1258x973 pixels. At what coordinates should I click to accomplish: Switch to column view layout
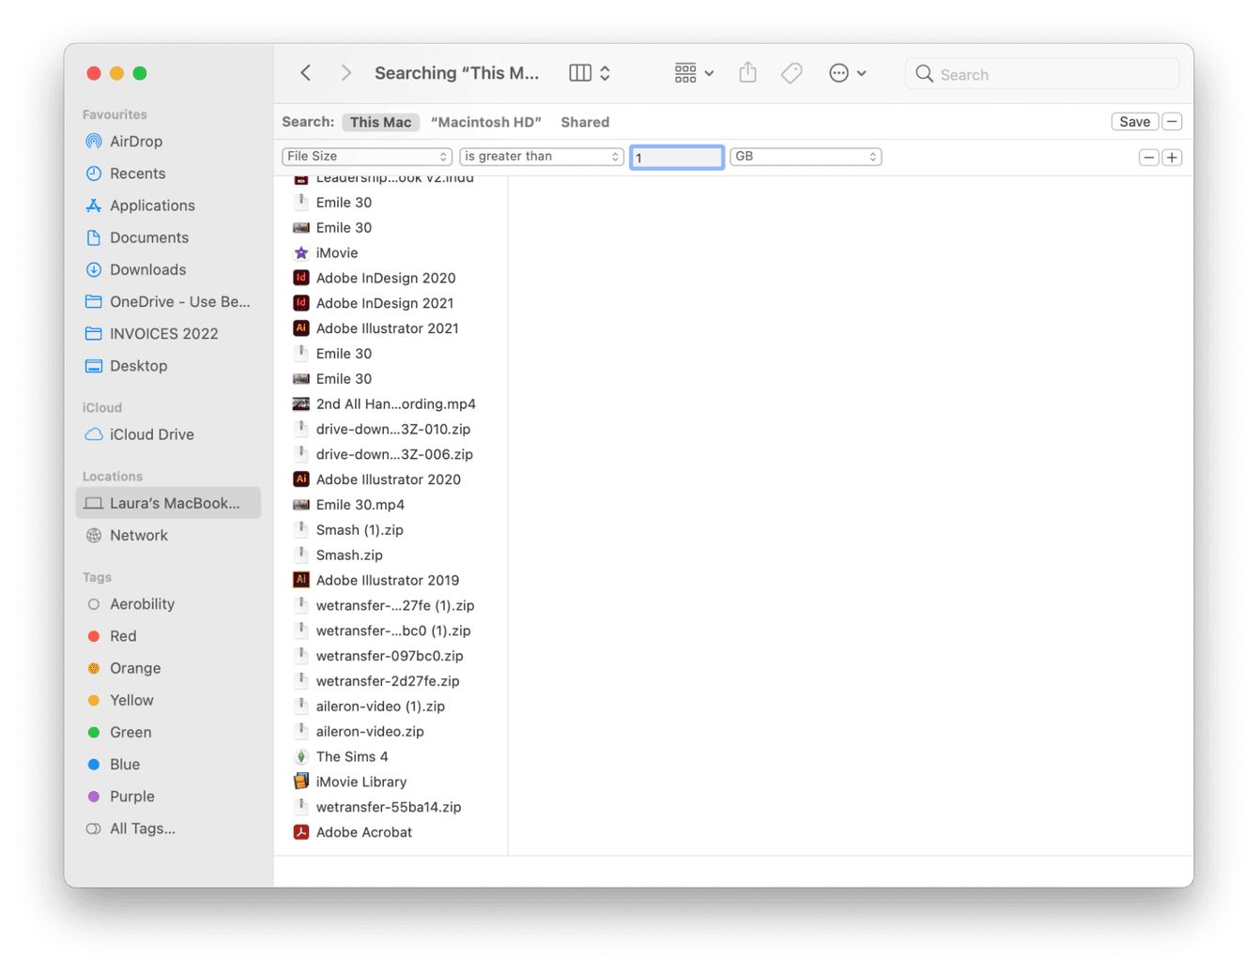click(x=580, y=72)
